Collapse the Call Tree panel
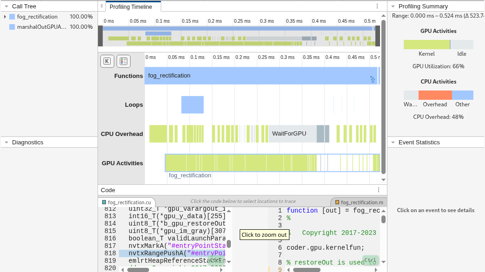The width and height of the screenshot is (485, 272). [x=6, y=6]
